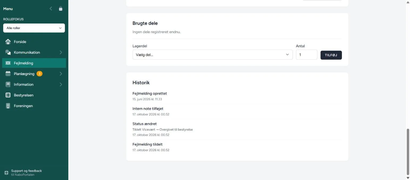Viewport: 410px width, 180px height.
Task: Click the Planlægning calendar icon
Action: click(8, 74)
